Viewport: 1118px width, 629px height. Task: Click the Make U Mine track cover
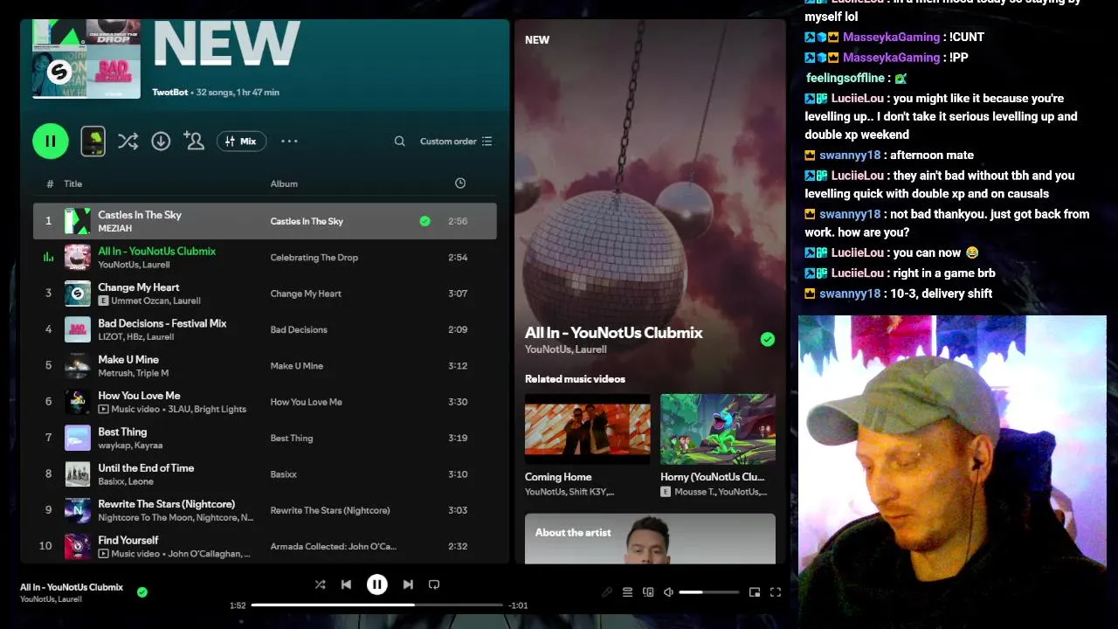pos(78,365)
